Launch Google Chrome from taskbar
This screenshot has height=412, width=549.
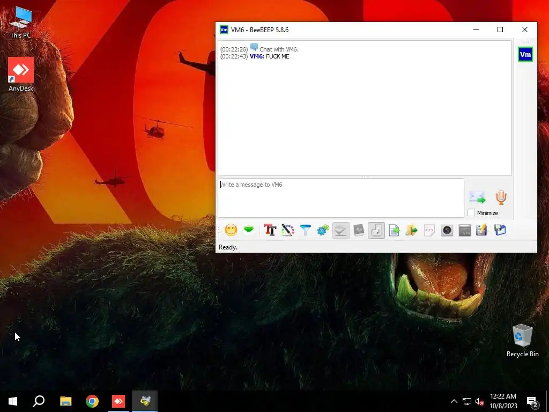[92, 401]
